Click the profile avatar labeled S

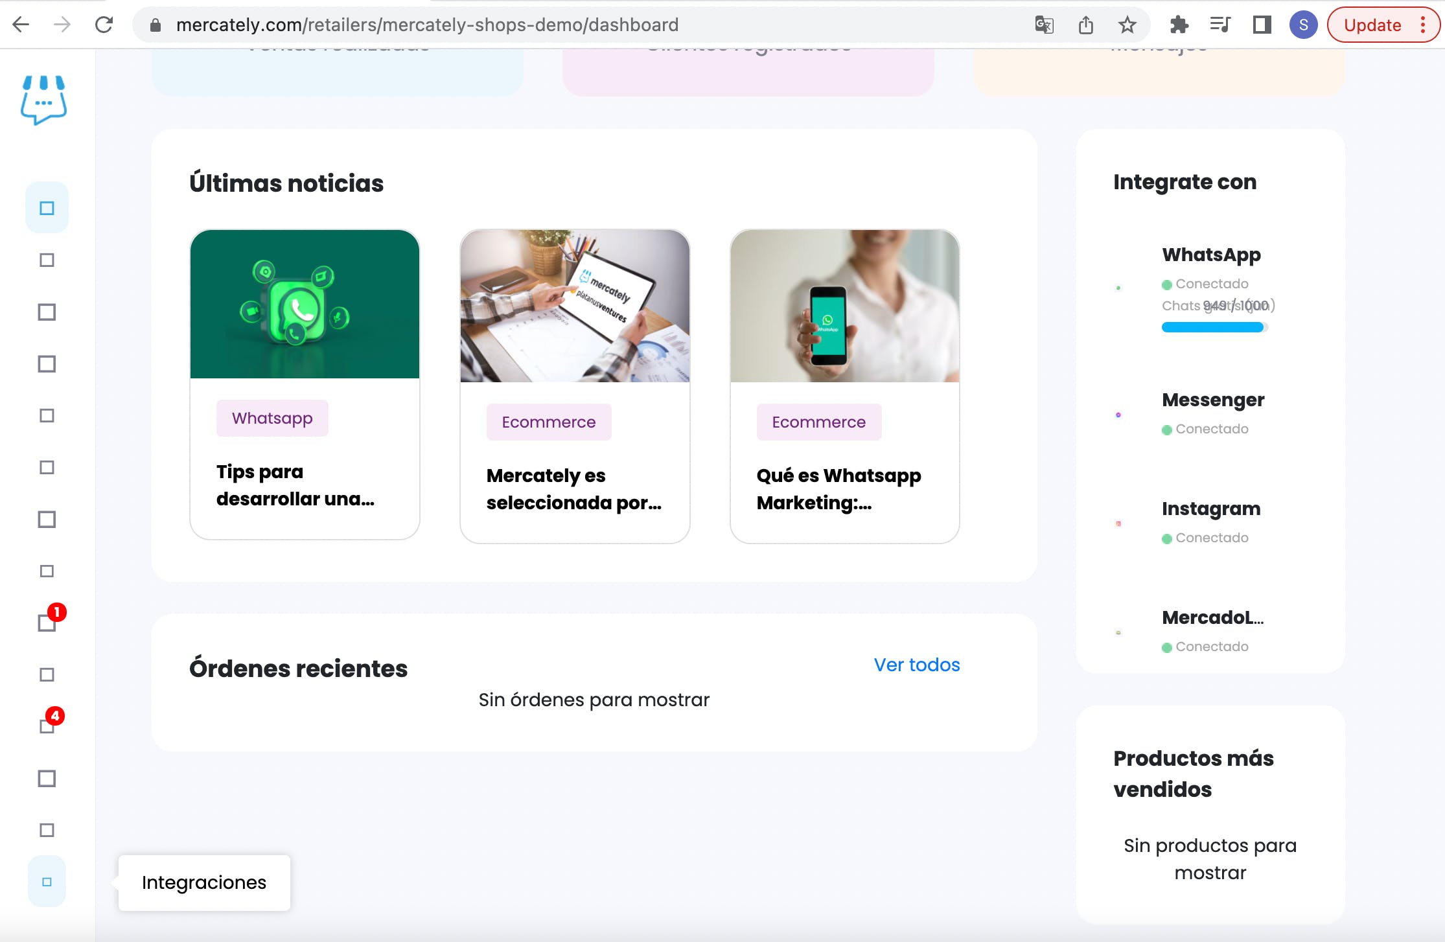[x=1304, y=25]
